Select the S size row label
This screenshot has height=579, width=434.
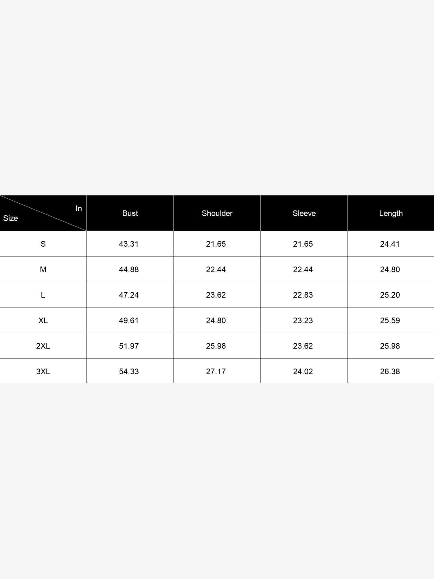43,244
